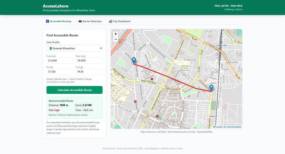Click 'Barriers: crossing, broken/uneven surface' text

[68, 115]
